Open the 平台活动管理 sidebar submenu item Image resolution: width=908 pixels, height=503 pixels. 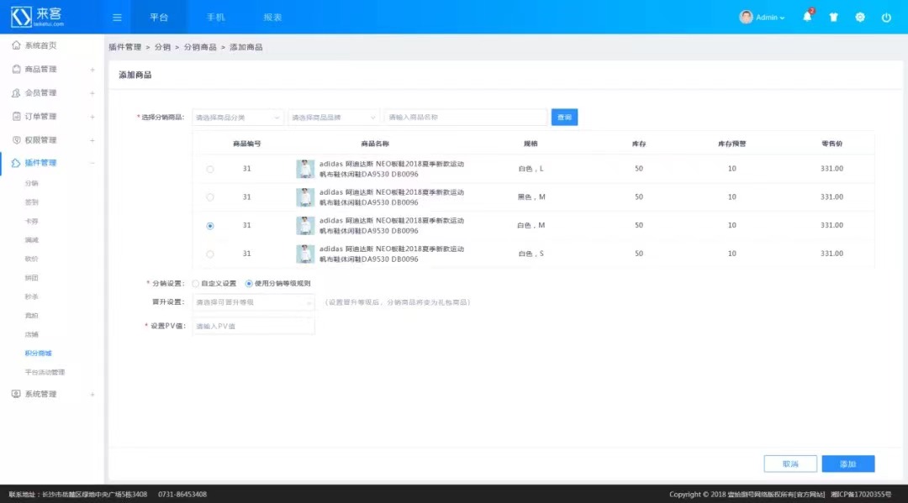click(45, 372)
